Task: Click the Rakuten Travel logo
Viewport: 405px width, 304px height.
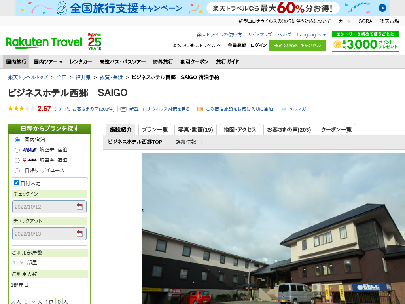Action: click(x=44, y=42)
